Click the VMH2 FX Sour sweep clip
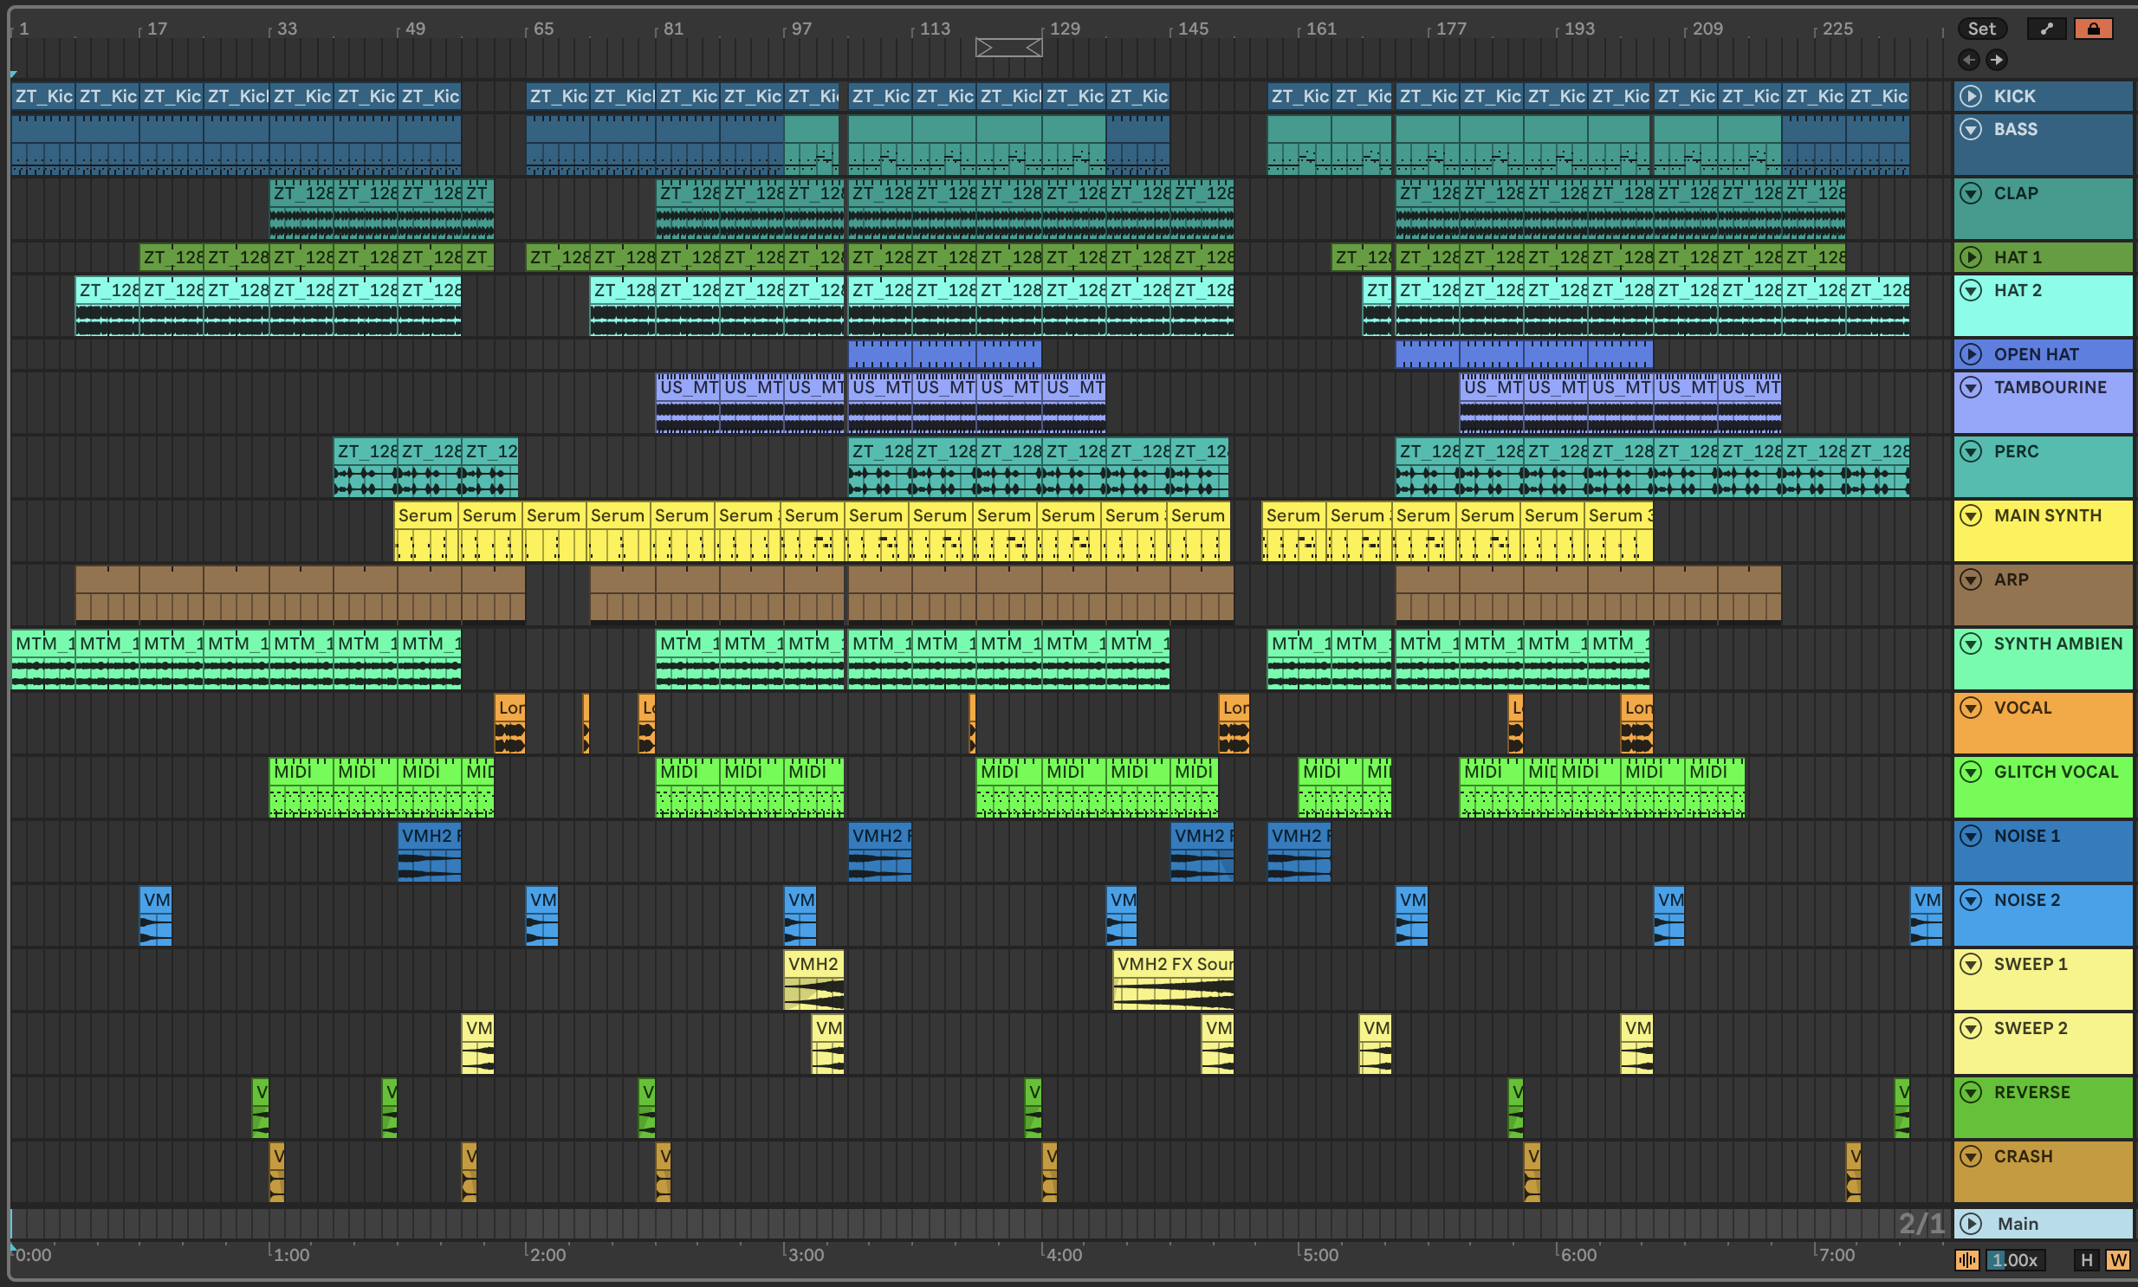This screenshot has height=1287, width=2138. (1173, 965)
